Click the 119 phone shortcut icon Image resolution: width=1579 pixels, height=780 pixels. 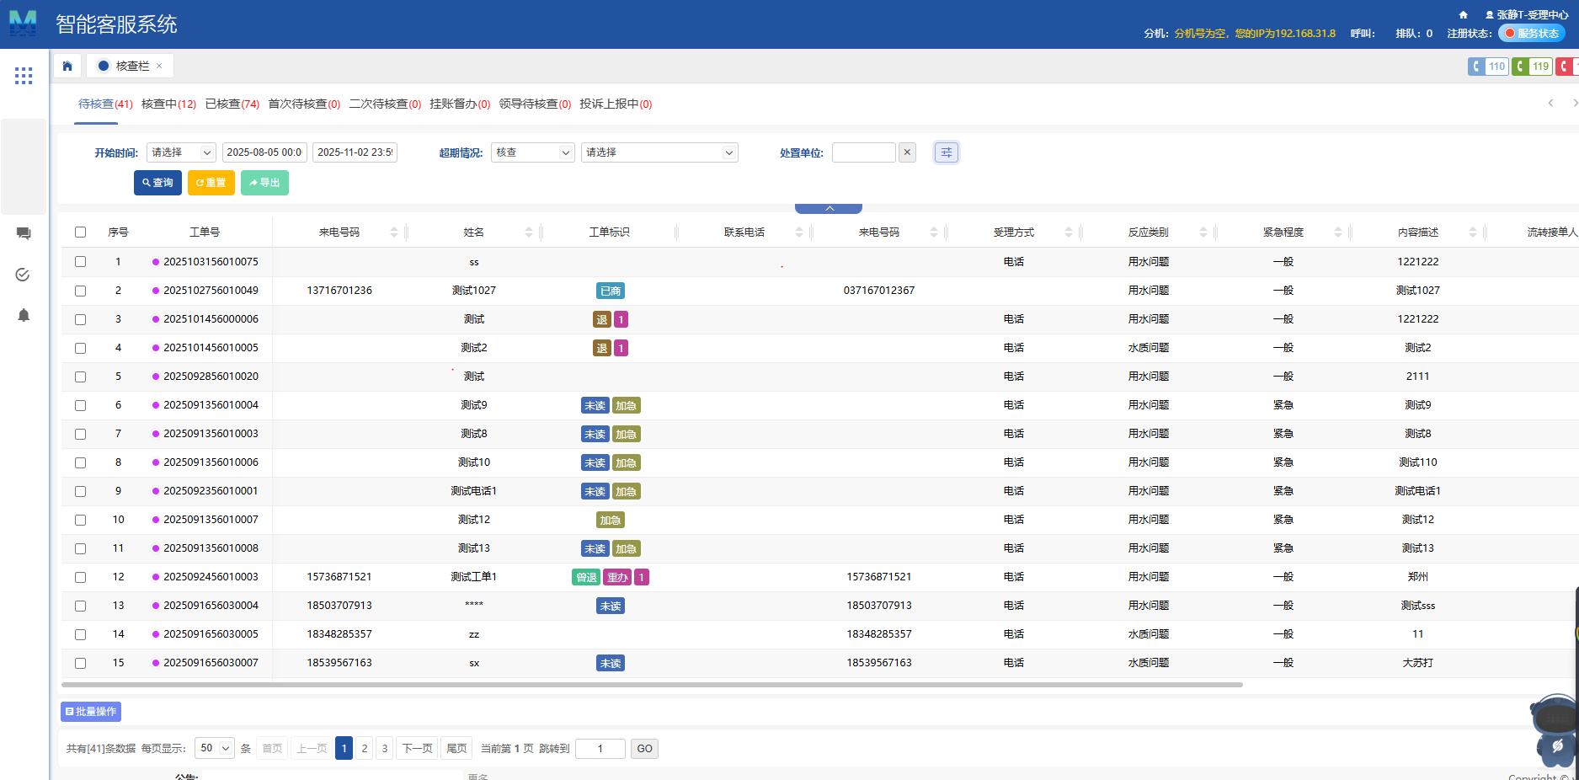pos(1532,67)
